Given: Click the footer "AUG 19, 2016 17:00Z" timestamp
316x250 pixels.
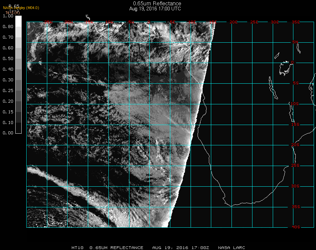Looking at the screenshot, I should [x=181, y=248].
